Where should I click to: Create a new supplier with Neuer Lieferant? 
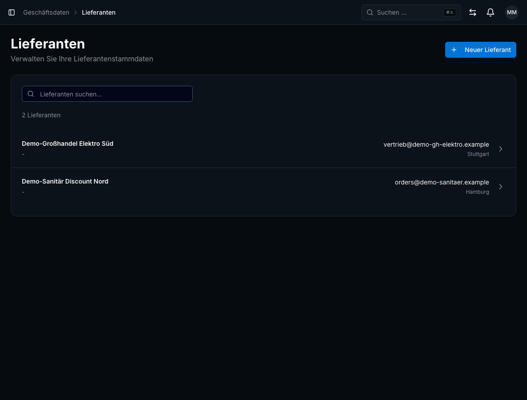480,50
